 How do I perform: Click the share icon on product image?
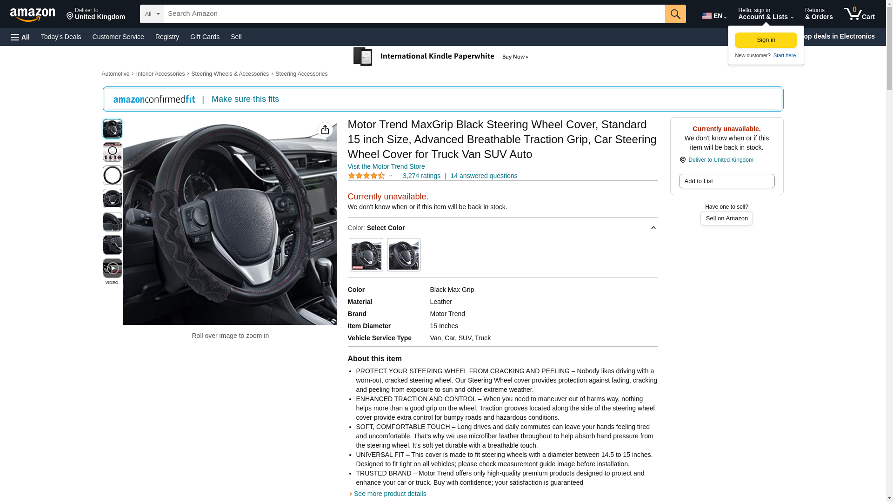click(325, 130)
